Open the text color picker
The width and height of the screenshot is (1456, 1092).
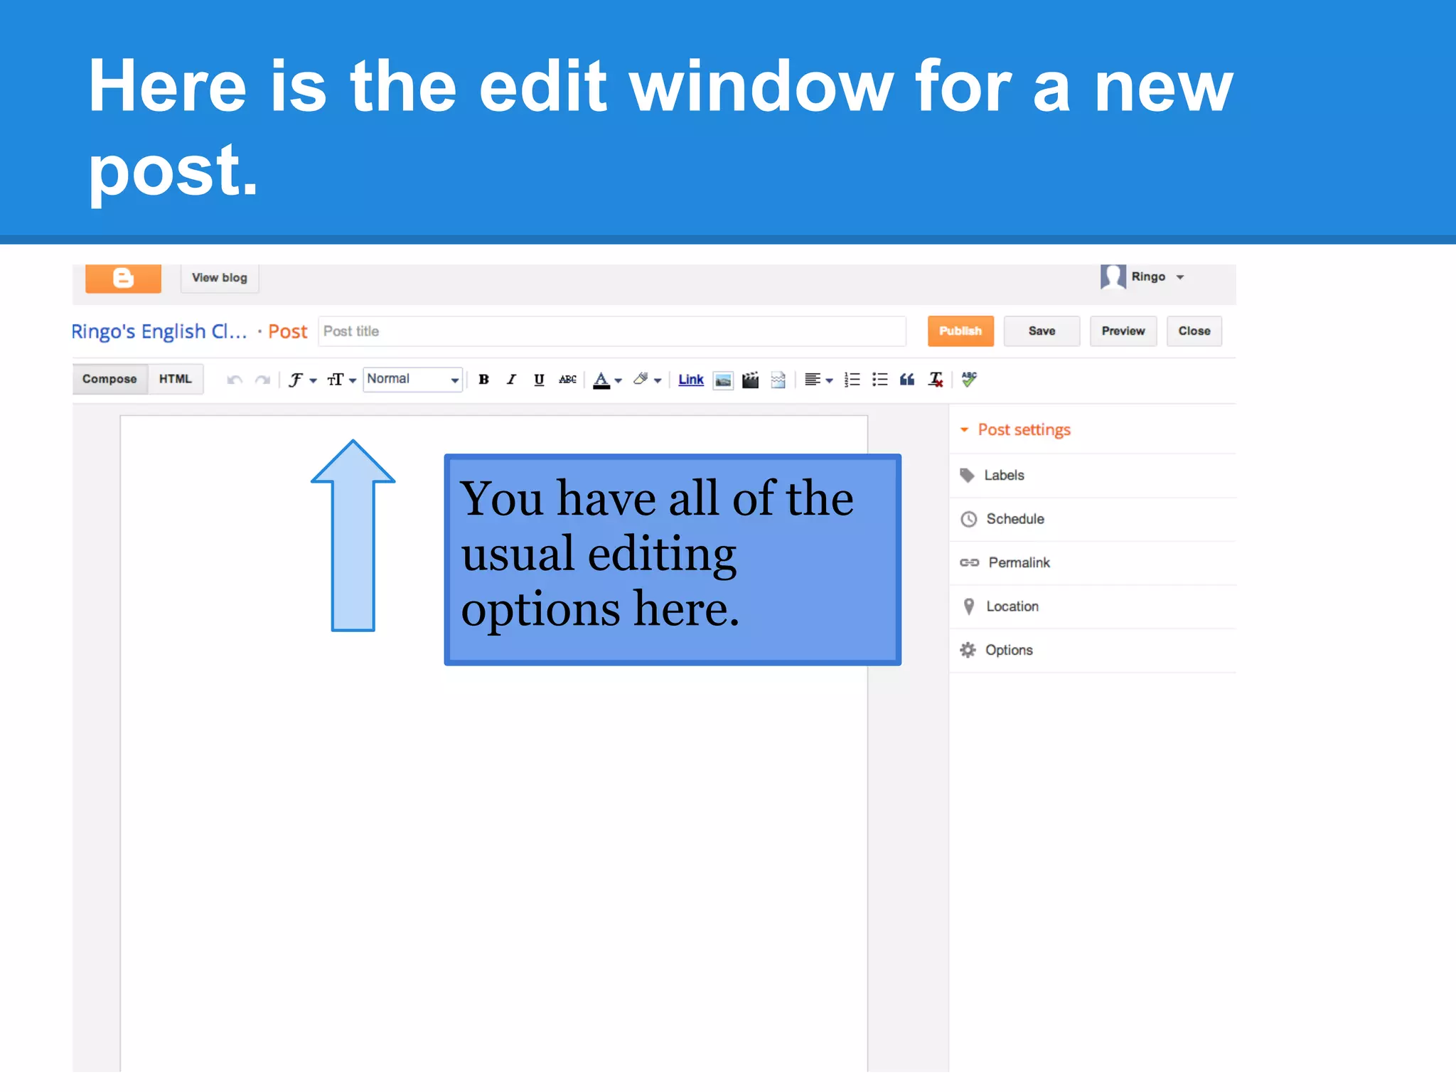pos(607,380)
